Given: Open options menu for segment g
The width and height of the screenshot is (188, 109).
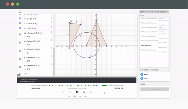Looking at the screenshot, I should click(x=52, y=56).
